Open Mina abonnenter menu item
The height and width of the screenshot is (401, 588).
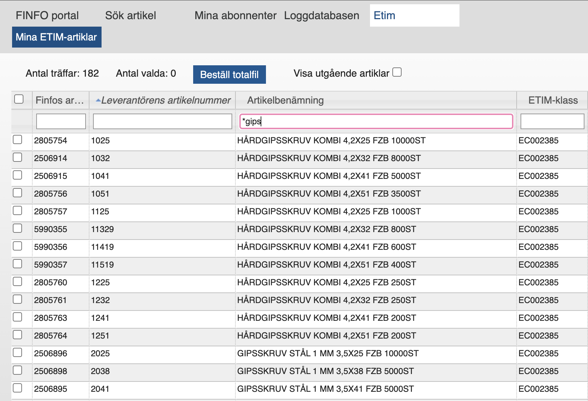[x=235, y=16]
